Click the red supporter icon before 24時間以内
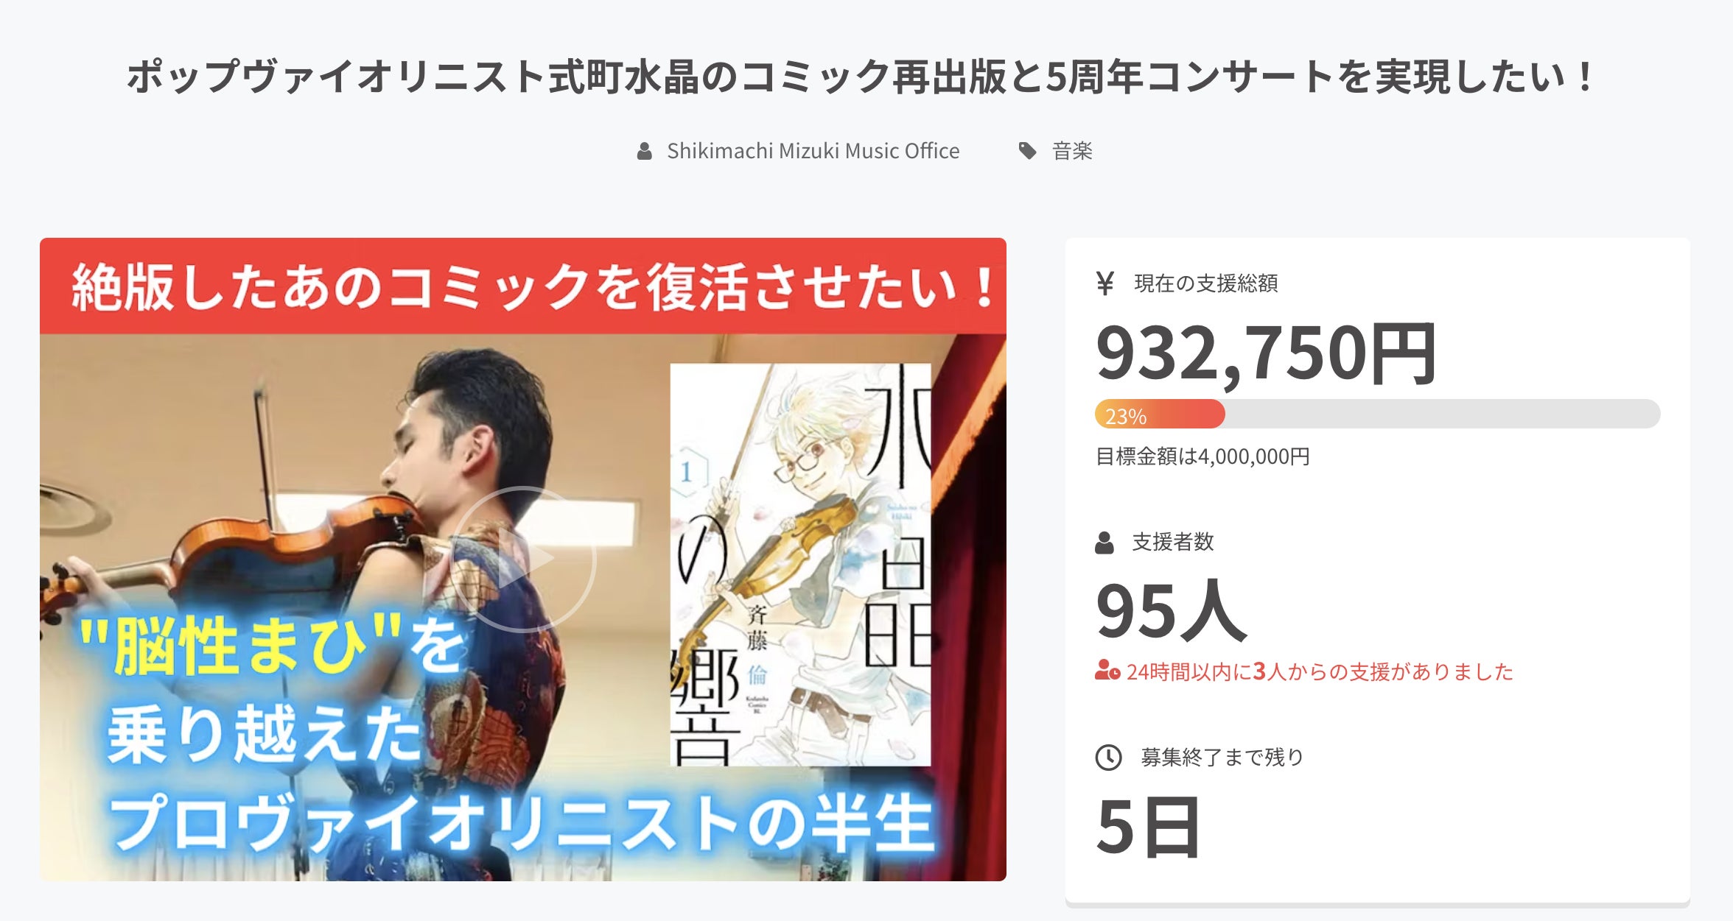1733x921 pixels. [x=1107, y=671]
